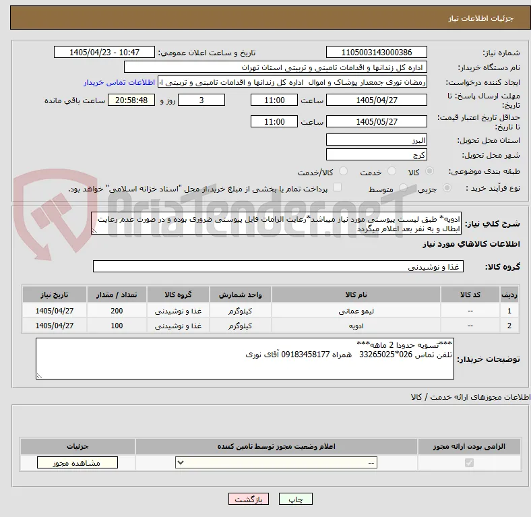Click the تاریخ و ساعت اعلان عمومی field

tap(104, 52)
